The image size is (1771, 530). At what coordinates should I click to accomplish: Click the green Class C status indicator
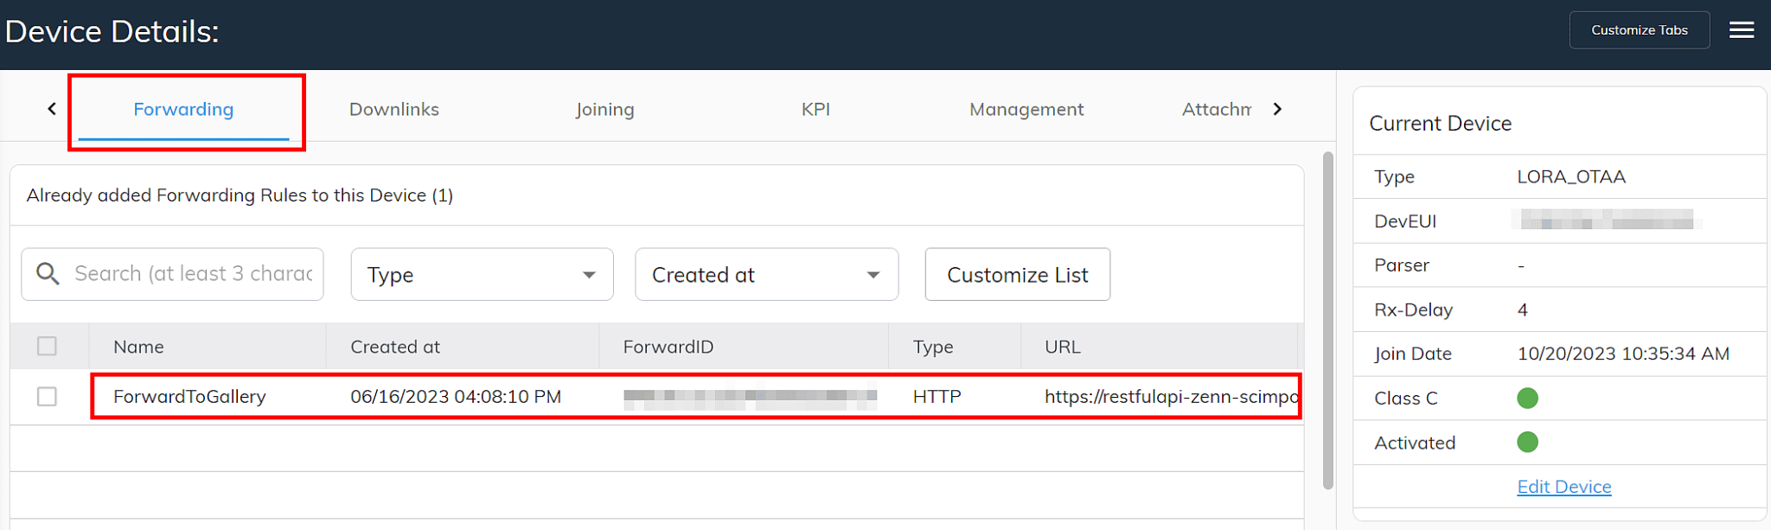[1527, 398]
